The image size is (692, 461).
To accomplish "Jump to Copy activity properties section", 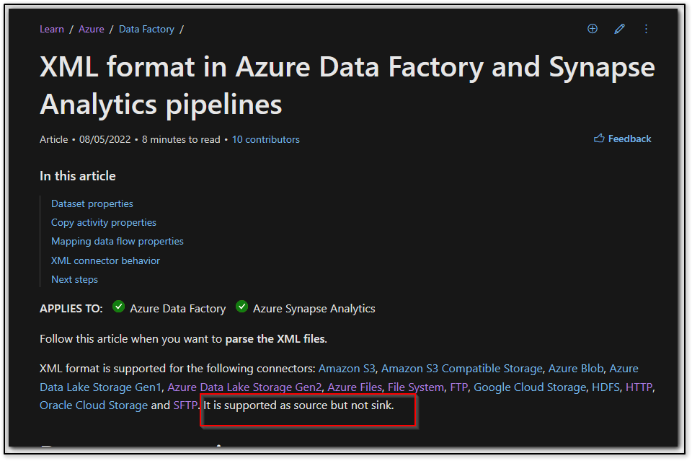I will [x=104, y=222].
